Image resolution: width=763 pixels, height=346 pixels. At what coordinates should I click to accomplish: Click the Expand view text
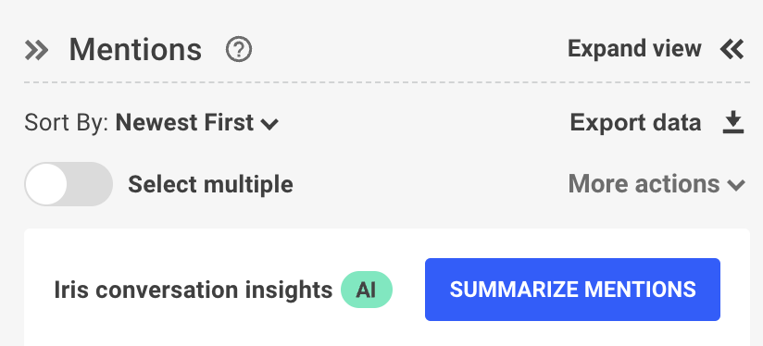click(634, 49)
